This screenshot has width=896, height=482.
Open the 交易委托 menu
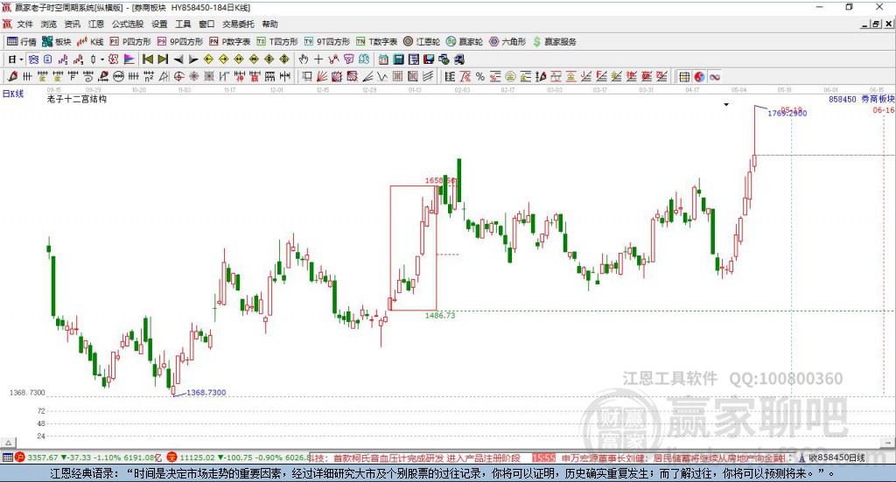pyautogui.click(x=238, y=24)
